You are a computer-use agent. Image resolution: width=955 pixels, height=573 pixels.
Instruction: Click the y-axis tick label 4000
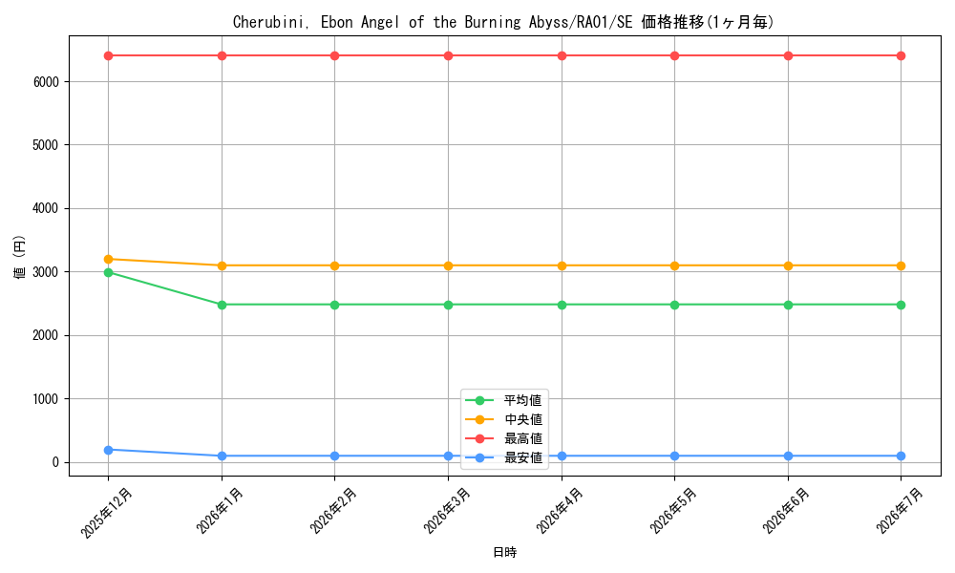(46, 208)
